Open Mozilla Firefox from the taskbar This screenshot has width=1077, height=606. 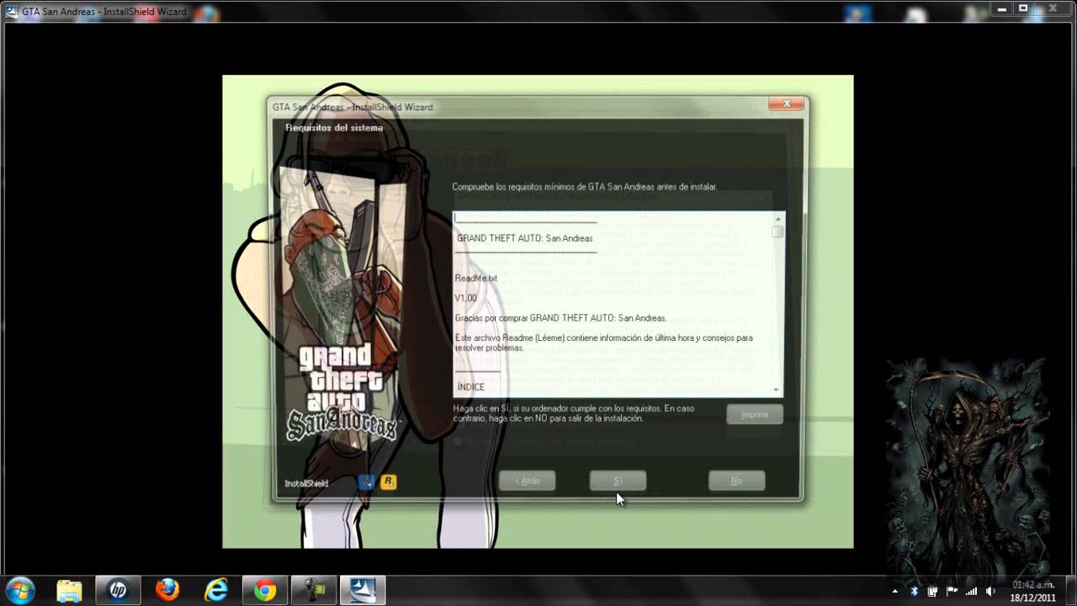point(167,590)
